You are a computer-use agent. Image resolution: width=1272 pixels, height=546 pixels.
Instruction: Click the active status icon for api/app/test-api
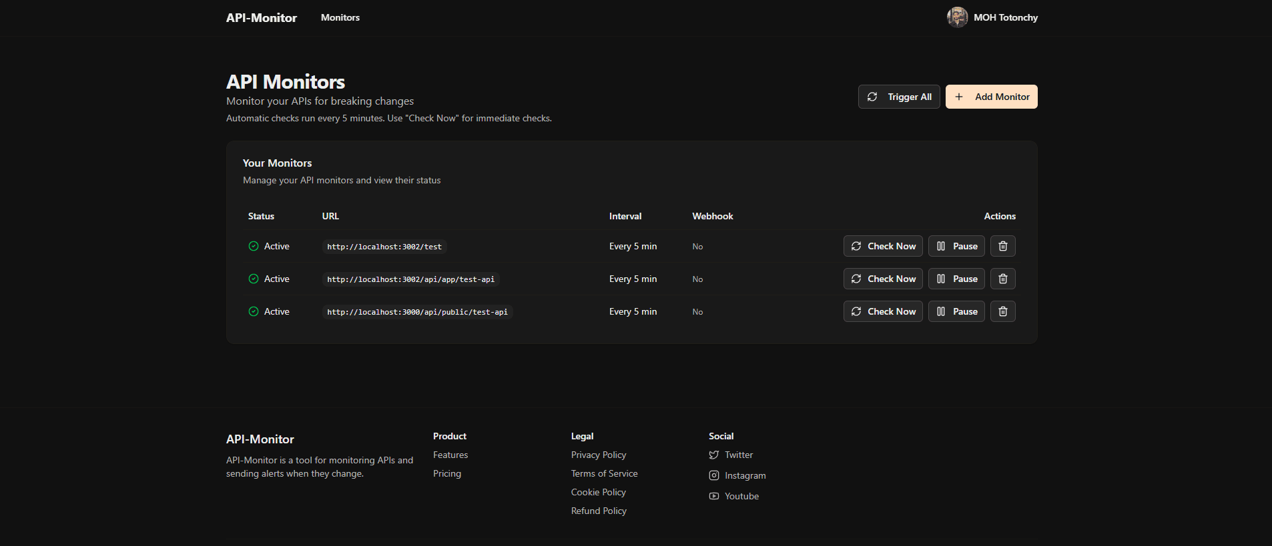(254, 279)
